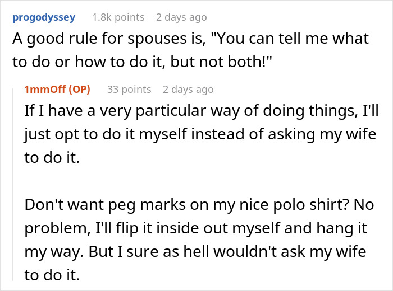393x291 pixels.
Task: Click the 1.8k points score
Action: pyautogui.click(x=127, y=17)
